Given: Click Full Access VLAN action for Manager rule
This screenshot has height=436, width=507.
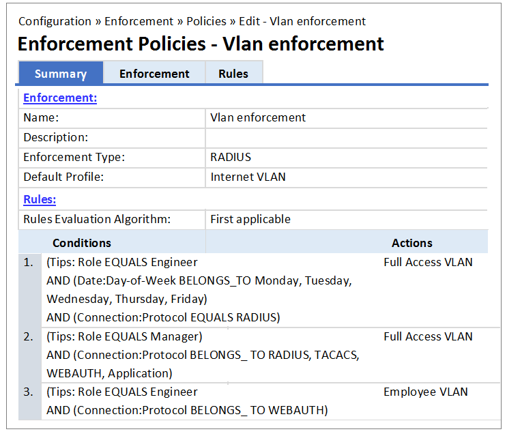Looking at the screenshot, I should 427,336.
